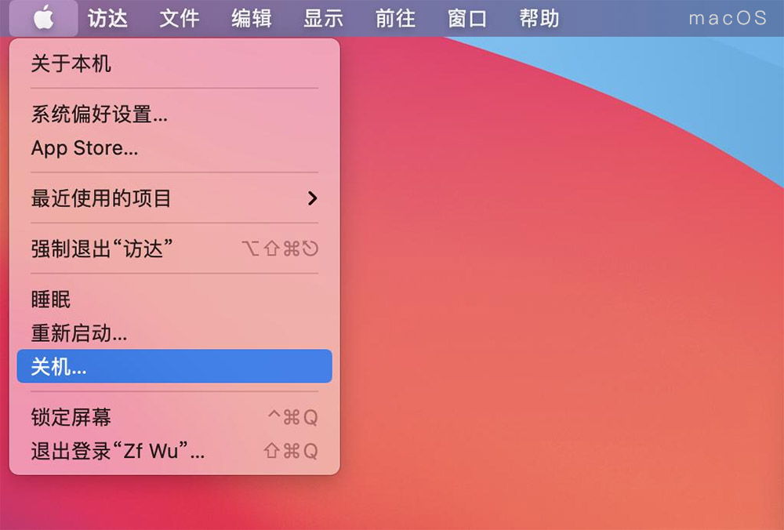Open the 帮助 menu
The width and height of the screenshot is (784, 530).
pos(539,19)
